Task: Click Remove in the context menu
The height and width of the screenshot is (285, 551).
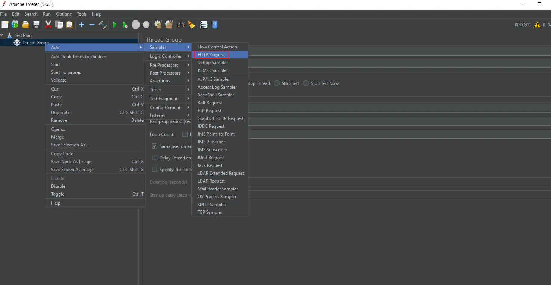Action: (95, 120)
